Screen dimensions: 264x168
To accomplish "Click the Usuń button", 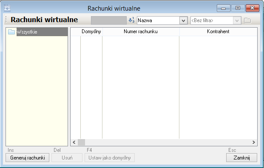I will [x=67, y=158].
